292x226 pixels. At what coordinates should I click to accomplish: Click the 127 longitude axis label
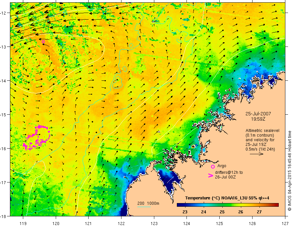285,224
